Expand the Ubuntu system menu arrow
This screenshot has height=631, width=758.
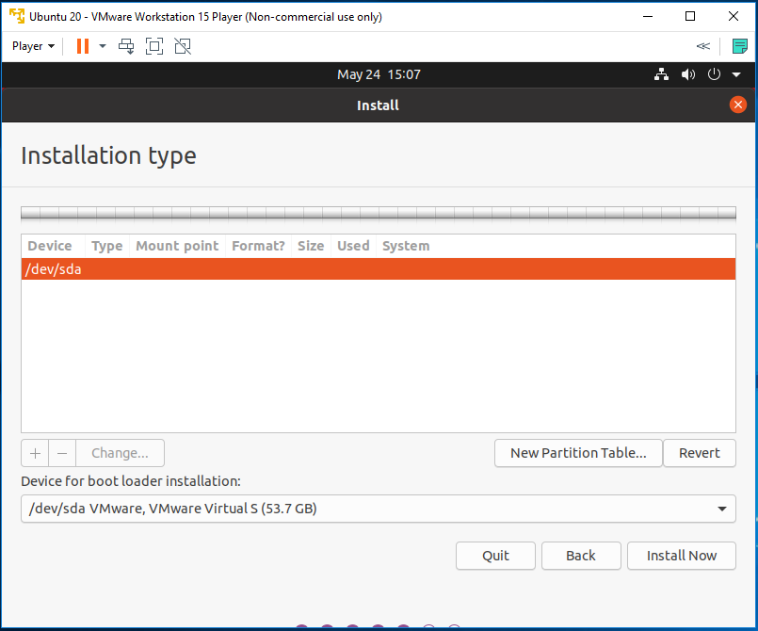click(736, 75)
